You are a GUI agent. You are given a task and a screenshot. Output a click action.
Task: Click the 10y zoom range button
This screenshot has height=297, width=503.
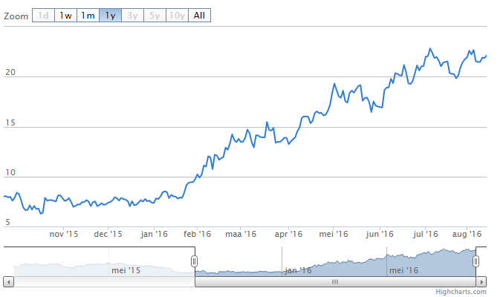coord(177,15)
